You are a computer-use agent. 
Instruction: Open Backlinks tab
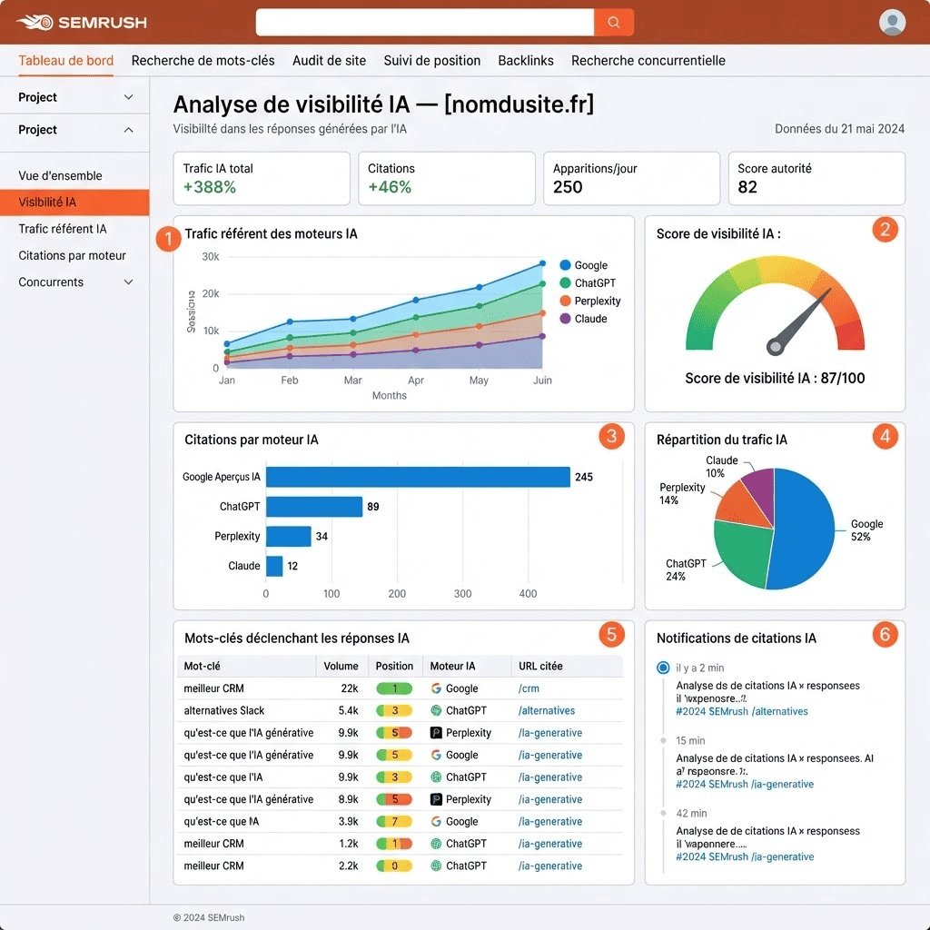tap(526, 61)
